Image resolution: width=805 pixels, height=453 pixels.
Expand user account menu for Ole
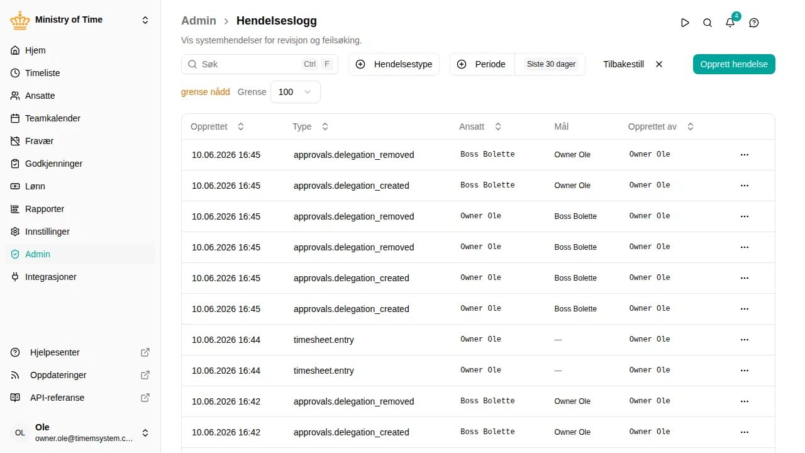point(145,433)
